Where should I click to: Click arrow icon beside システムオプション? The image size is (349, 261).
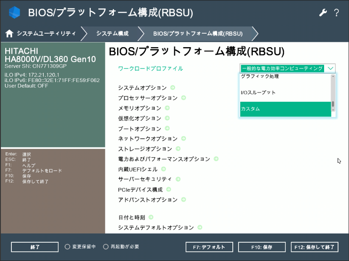click(173, 88)
